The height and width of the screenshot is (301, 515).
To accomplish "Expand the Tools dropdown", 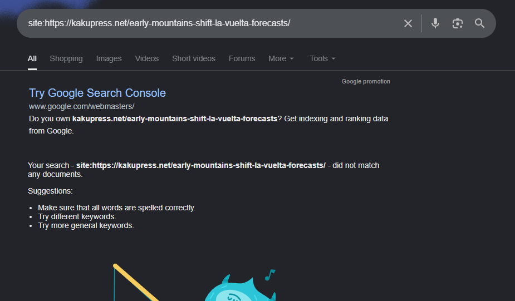I will coord(322,59).
